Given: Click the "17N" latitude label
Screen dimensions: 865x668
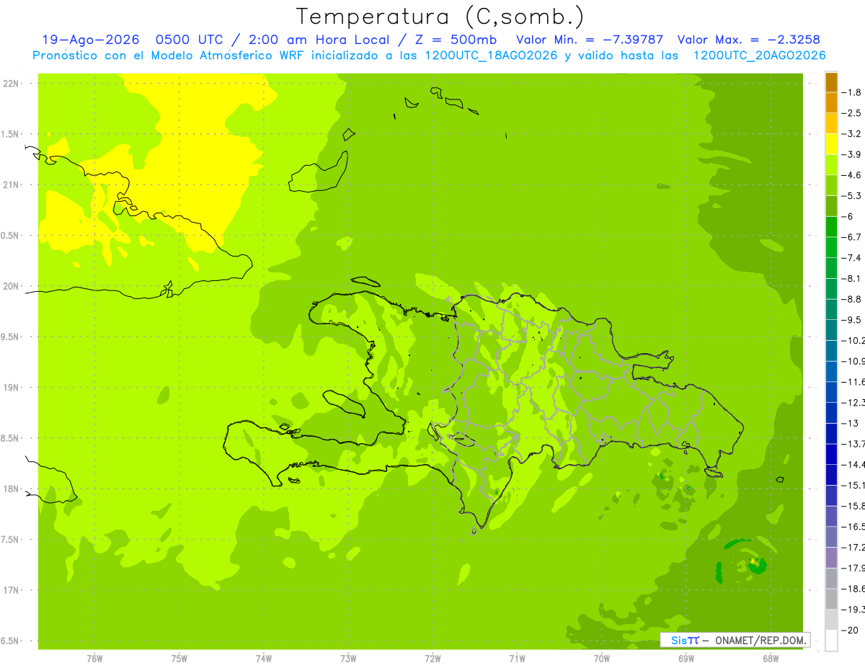Looking at the screenshot, I should [x=12, y=590].
